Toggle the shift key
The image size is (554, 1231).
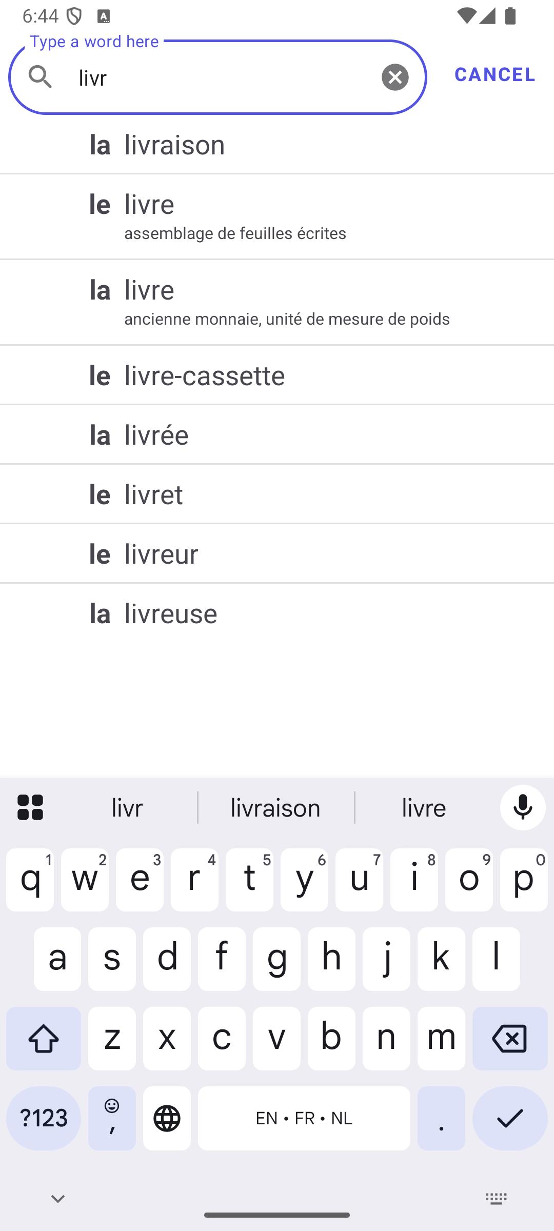(44, 1038)
